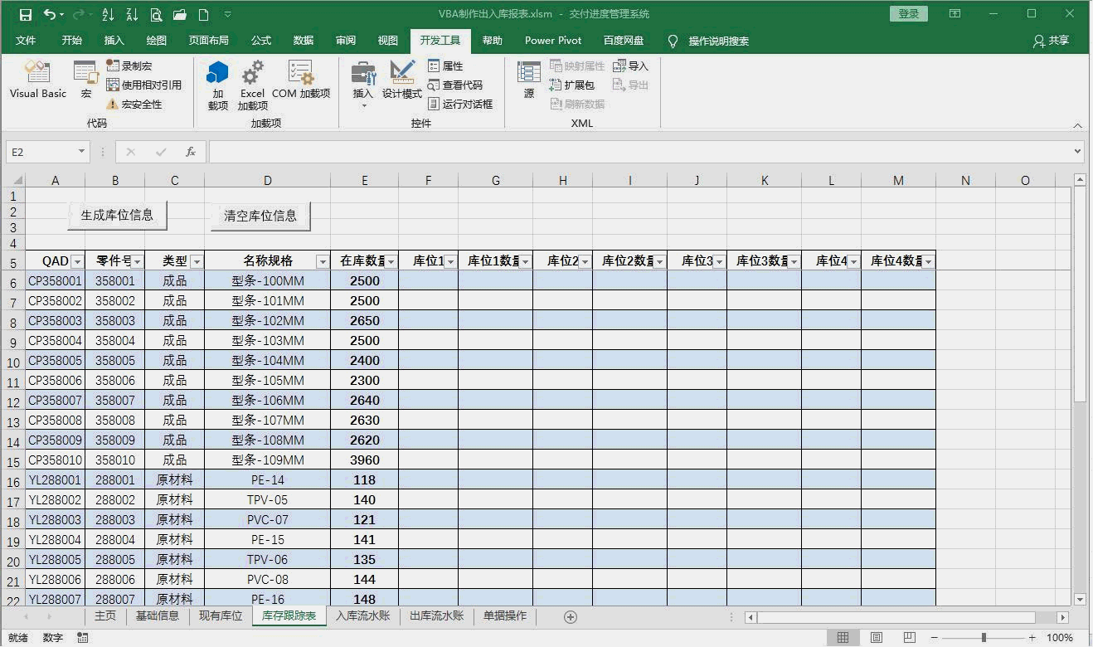Click the 生成库位信息 button

pos(117,215)
